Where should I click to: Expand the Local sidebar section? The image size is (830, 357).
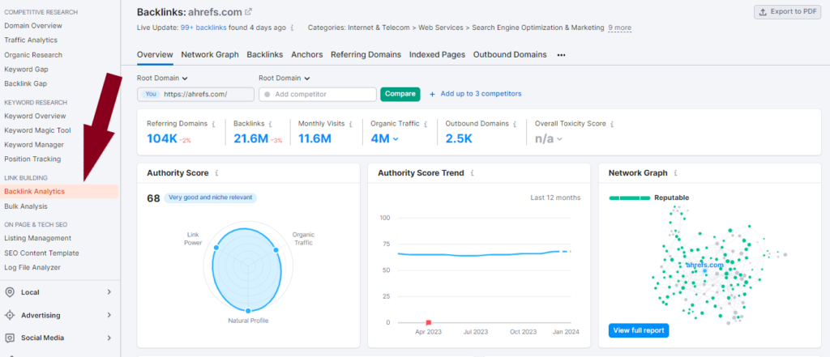[109, 292]
